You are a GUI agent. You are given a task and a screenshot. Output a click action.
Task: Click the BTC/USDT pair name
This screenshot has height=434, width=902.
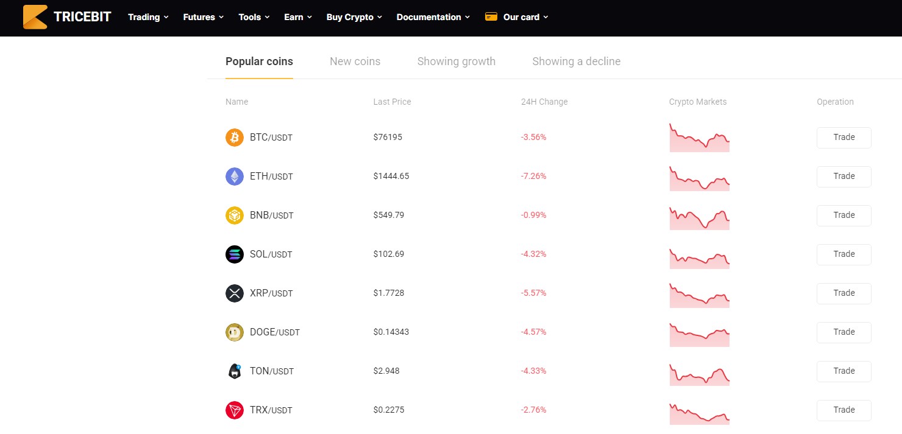click(271, 138)
